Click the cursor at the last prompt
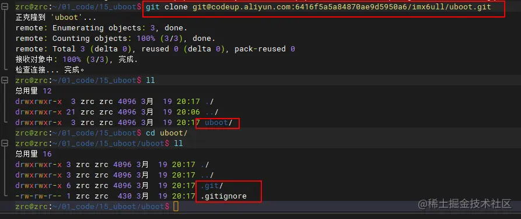The height and width of the screenshot is (219, 521). click(x=176, y=206)
